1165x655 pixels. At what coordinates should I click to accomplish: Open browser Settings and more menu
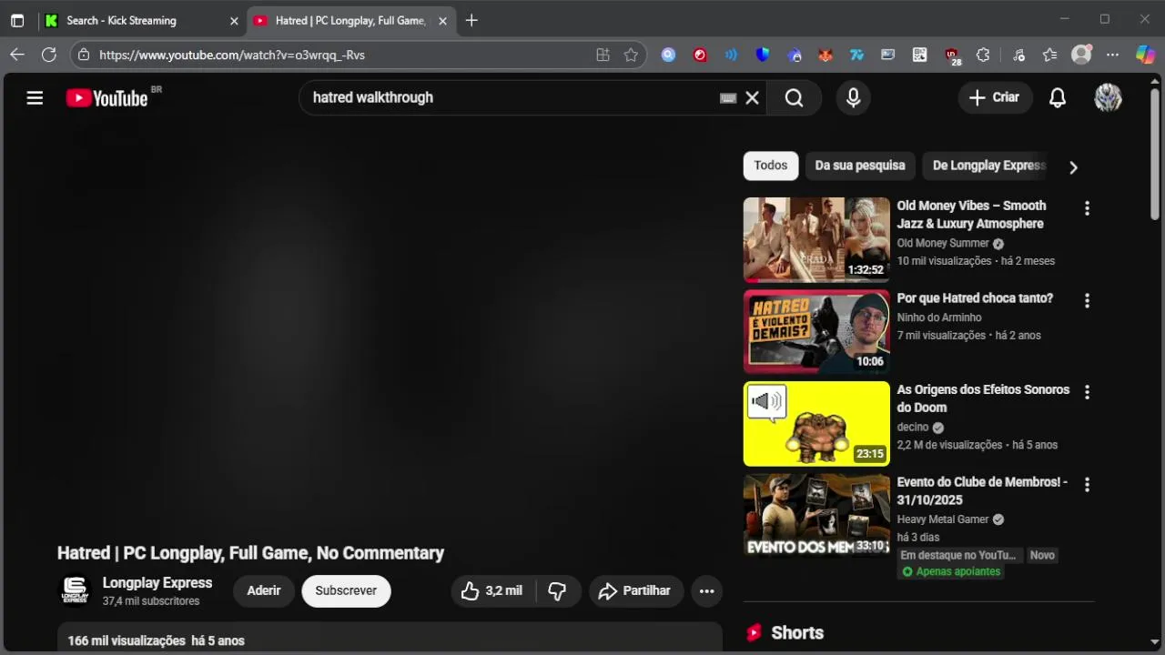(x=1112, y=55)
